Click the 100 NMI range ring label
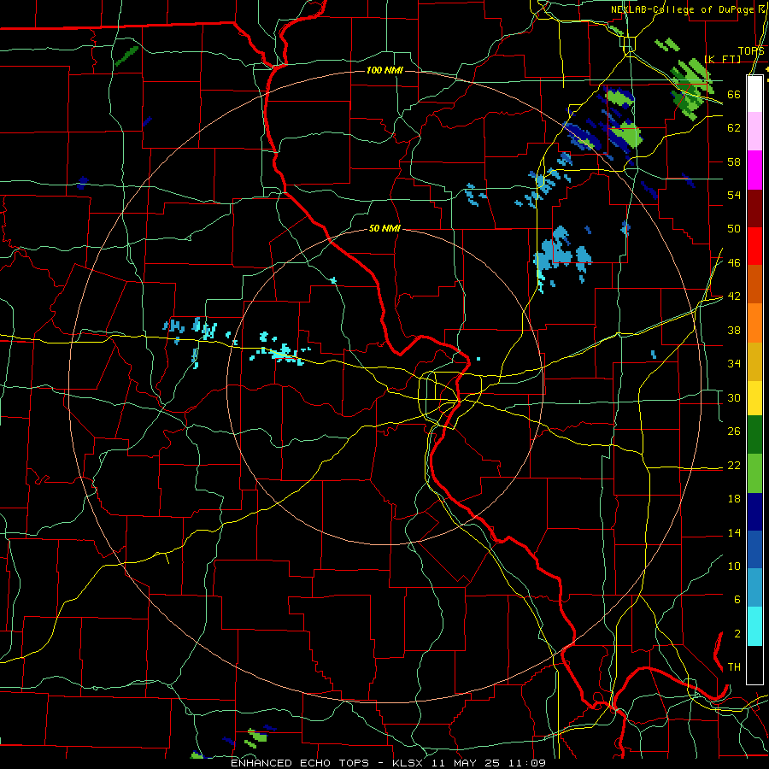Viewport: 769px width, 769px height. (x=385, y=70)
